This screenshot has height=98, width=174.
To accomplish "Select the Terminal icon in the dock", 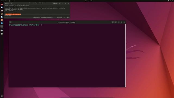I will [x=2, y=26].
